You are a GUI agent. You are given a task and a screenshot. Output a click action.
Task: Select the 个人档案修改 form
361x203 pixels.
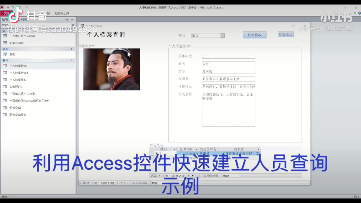pyautogui.click(x=38, y=80)
